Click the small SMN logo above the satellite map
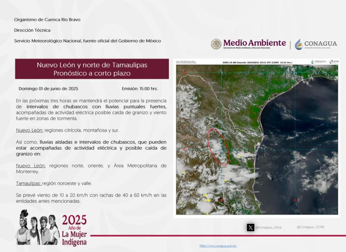Viewport: 346px width, 252px height. tap(334, 62)
